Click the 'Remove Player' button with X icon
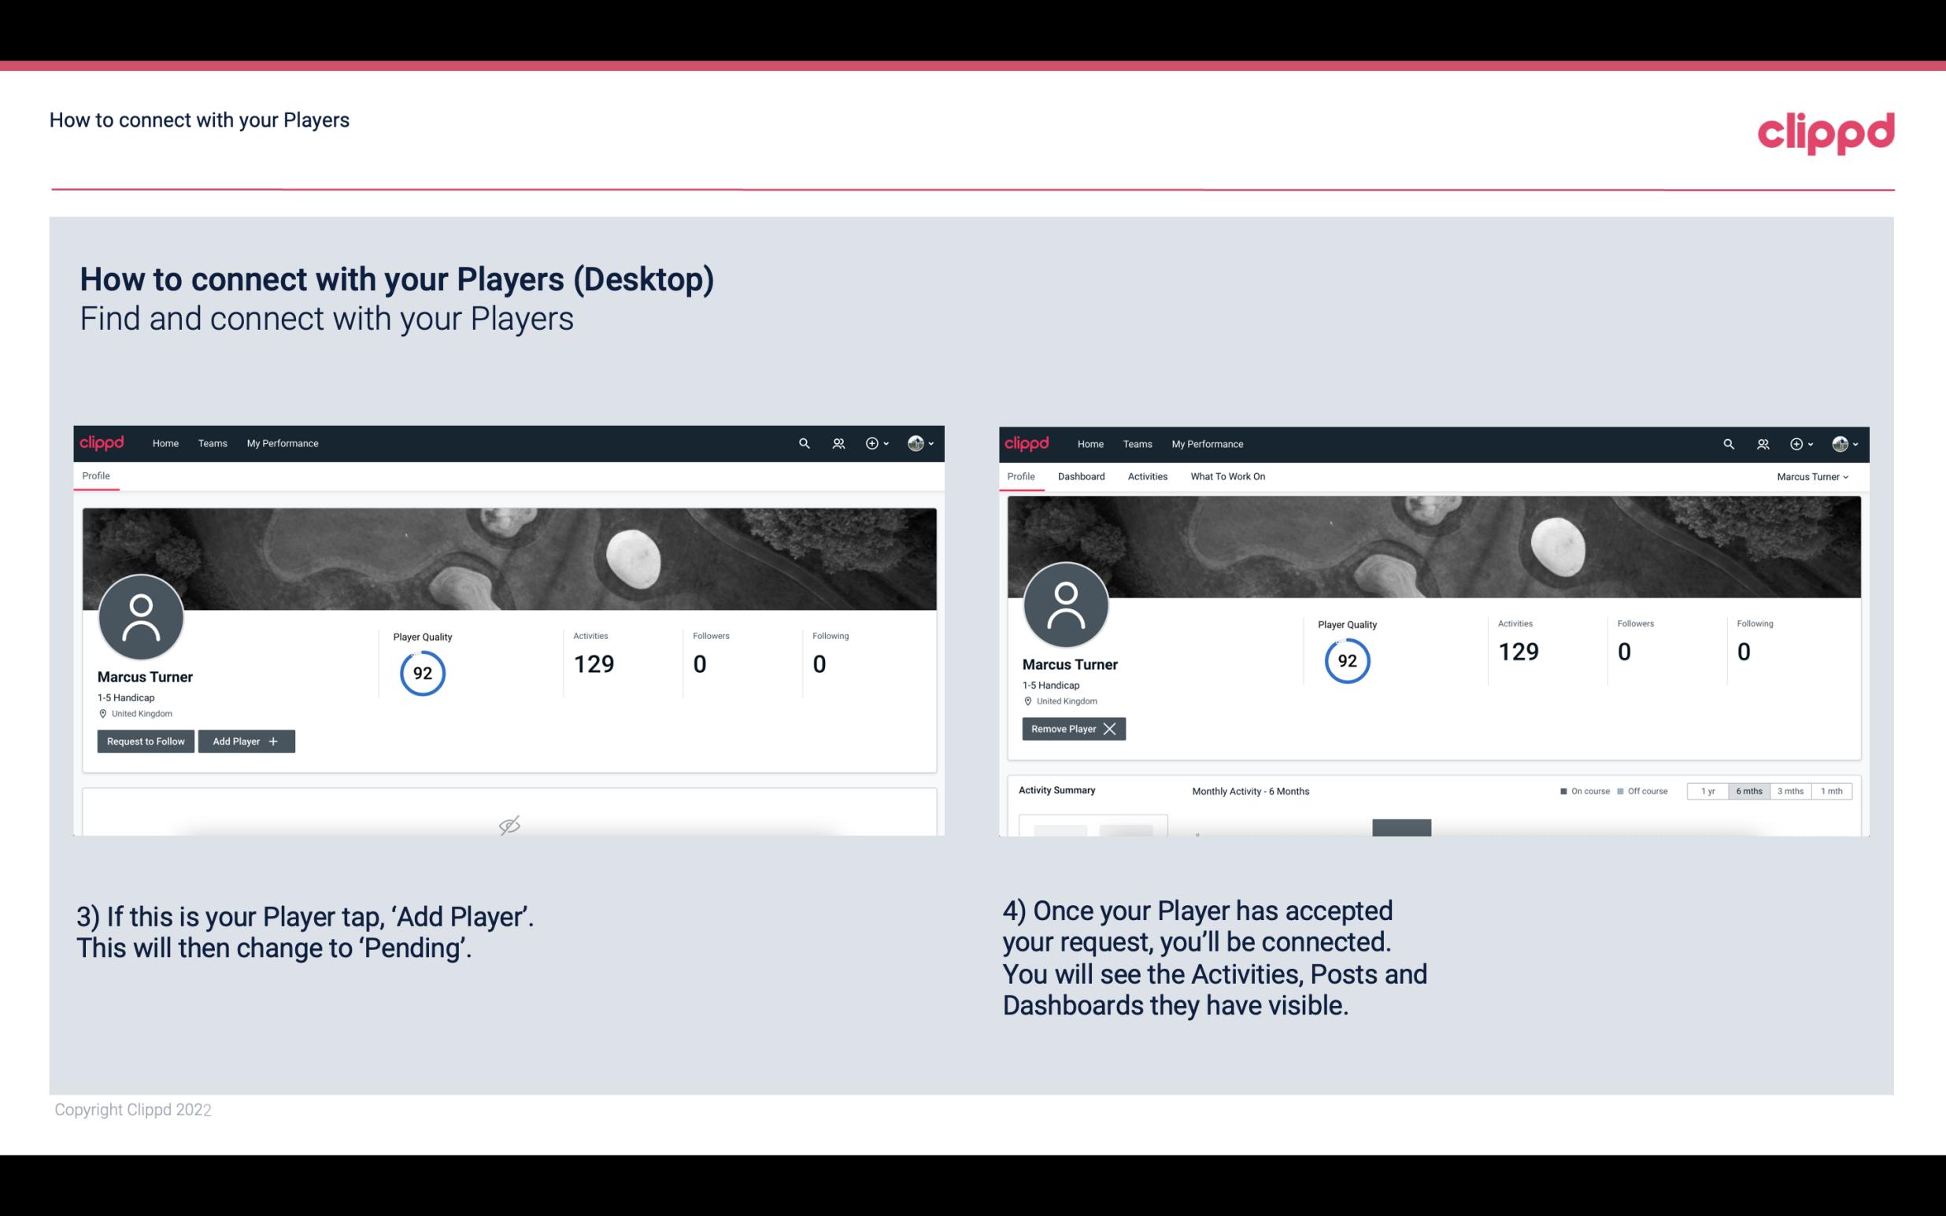Screen dimensions: 1946x1216 [x=1071, y=729]
